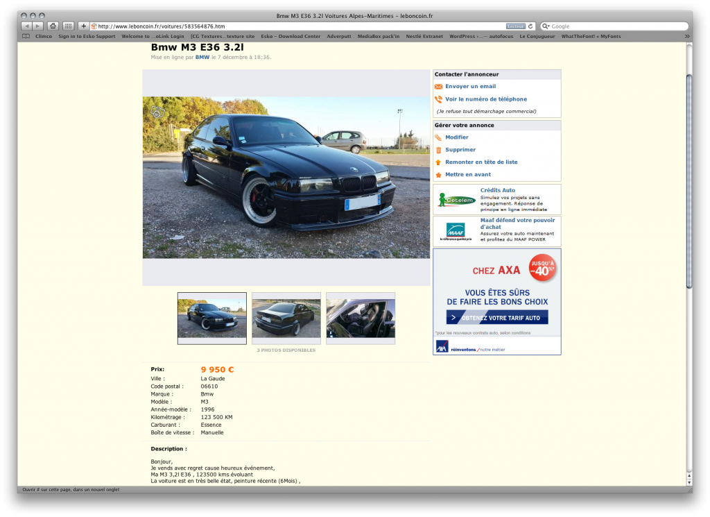Screen dimensions: 710x517
Task: Click Voir le numéro de téléphone link
Action: pos(486,99)
